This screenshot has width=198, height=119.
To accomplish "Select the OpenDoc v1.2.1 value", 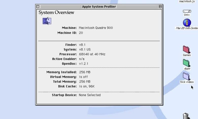I will 84,64.
